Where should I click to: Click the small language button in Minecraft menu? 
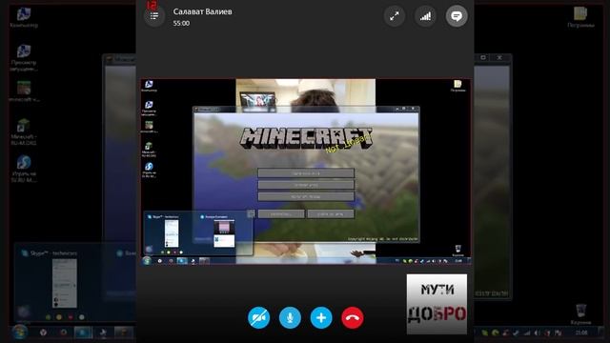pyautogui.click(x=251, y=213)
